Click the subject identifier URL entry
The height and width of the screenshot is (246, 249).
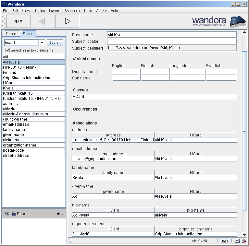172,48
